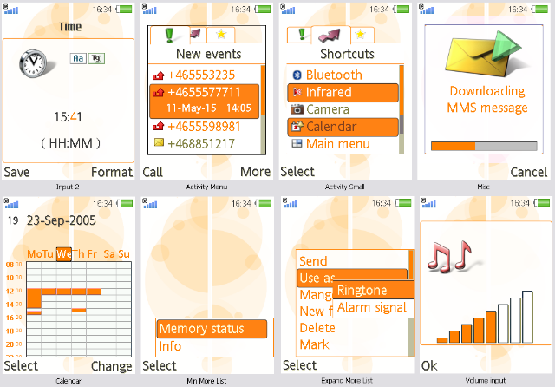
Task: Click the MMS envelope download icon
Action: (484, 54)
